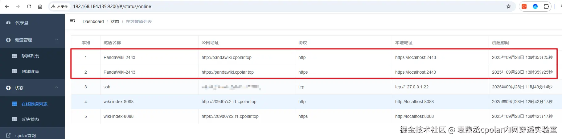Go forward using browser forward arrow
The image size is (562, 139).
tap(18, 6)
